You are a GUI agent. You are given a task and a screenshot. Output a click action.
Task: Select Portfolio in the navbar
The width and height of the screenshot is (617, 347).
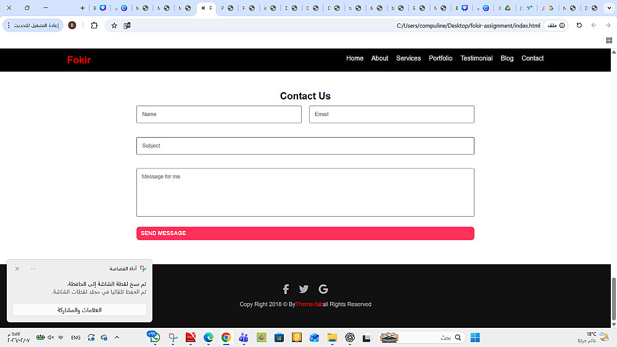click(441, 58)
